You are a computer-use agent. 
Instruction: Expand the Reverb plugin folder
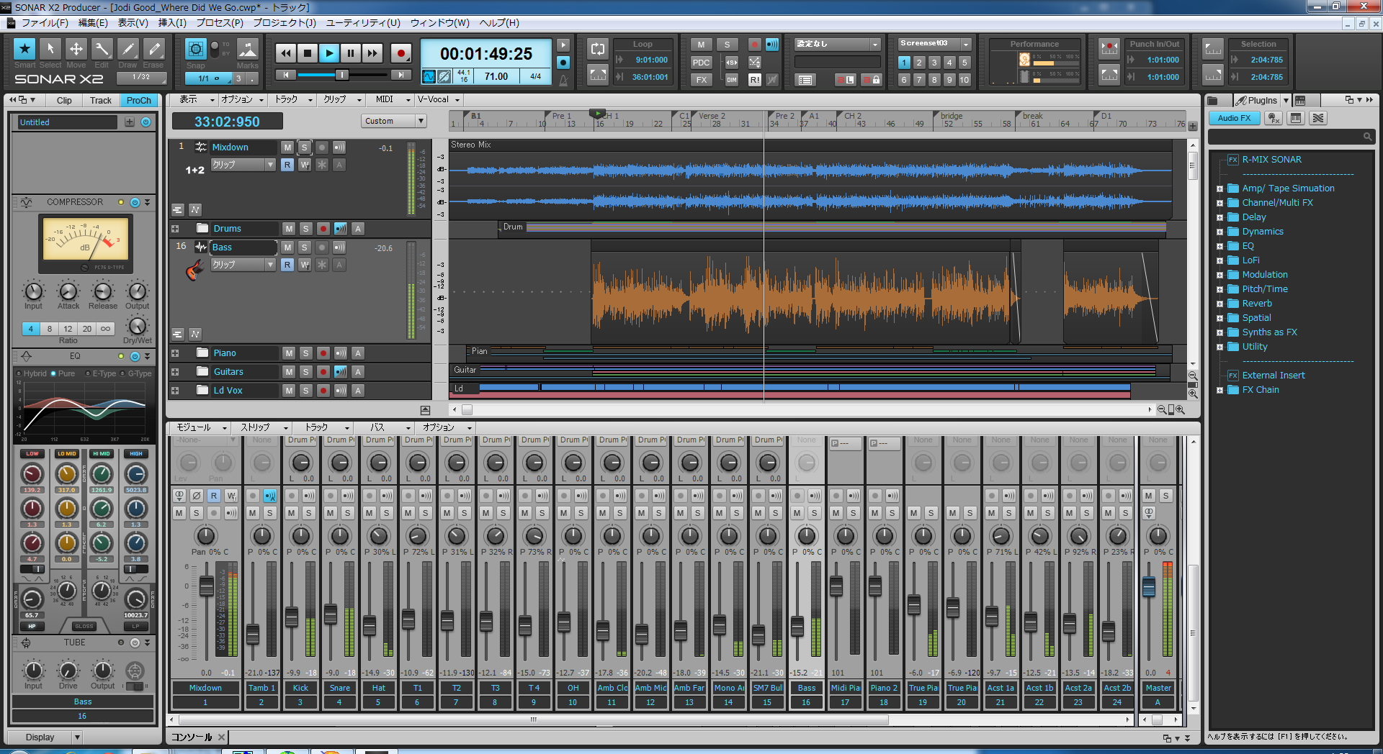point(1219,304)
